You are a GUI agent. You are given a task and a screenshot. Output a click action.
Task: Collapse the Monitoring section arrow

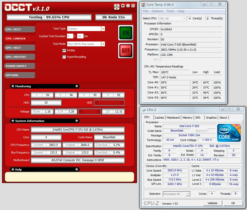77,86
